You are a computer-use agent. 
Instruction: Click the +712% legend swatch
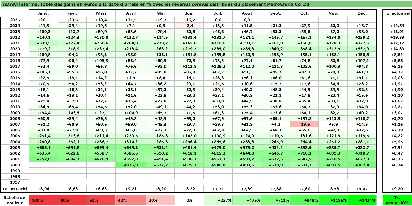coord(276,200)
